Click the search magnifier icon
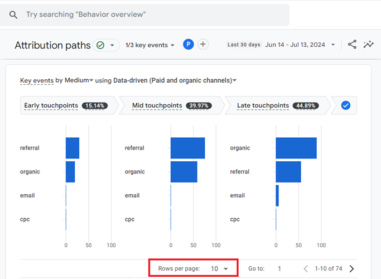The height and width of the screenshot is (279, 381). point(13,15)
